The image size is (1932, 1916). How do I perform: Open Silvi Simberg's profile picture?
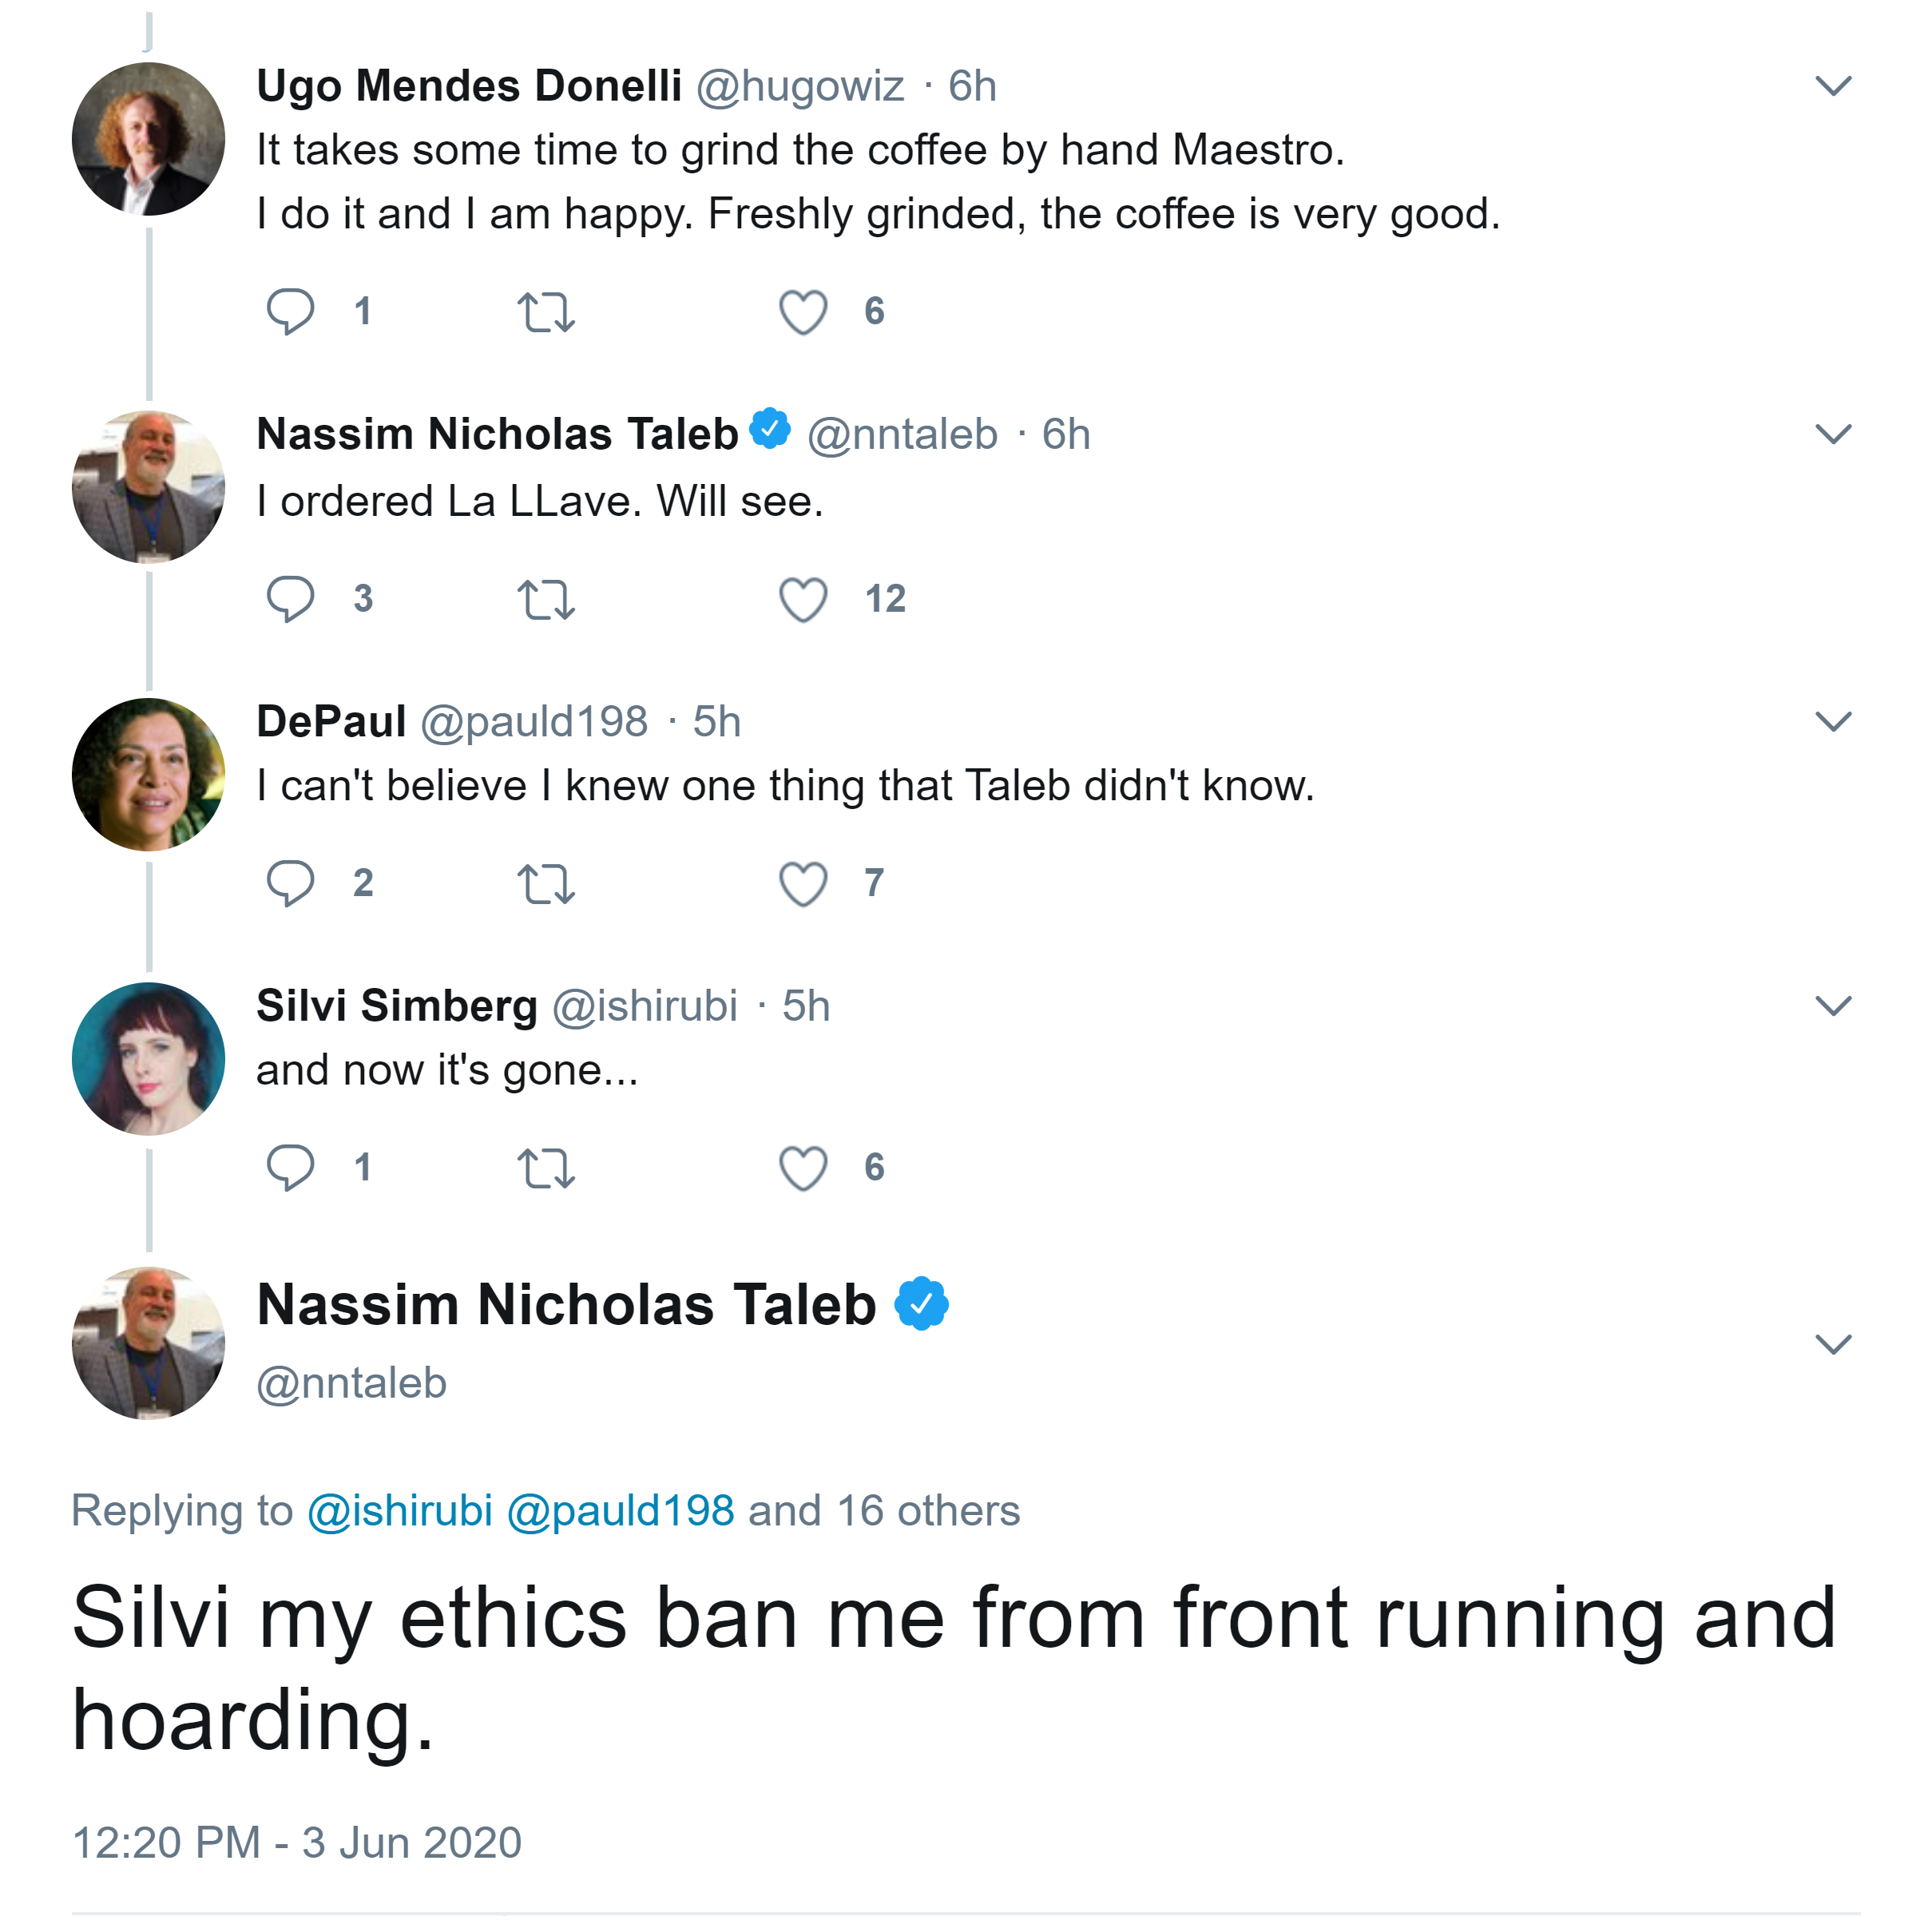click(149, 1058)
